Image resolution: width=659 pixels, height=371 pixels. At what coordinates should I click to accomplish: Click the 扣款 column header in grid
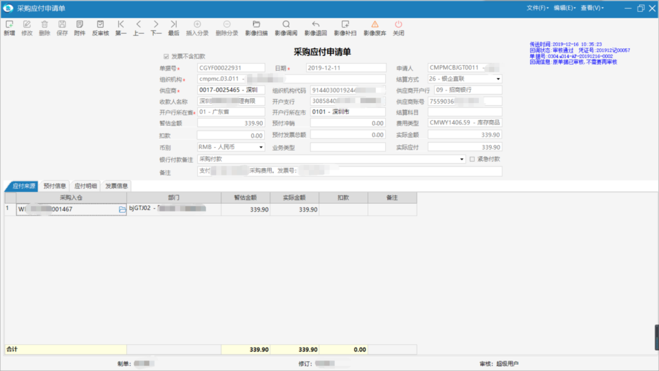coord(344,198)
